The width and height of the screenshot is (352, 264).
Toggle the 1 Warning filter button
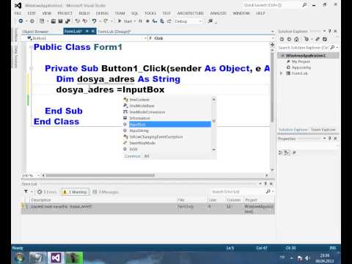click(x=75, y=192)
